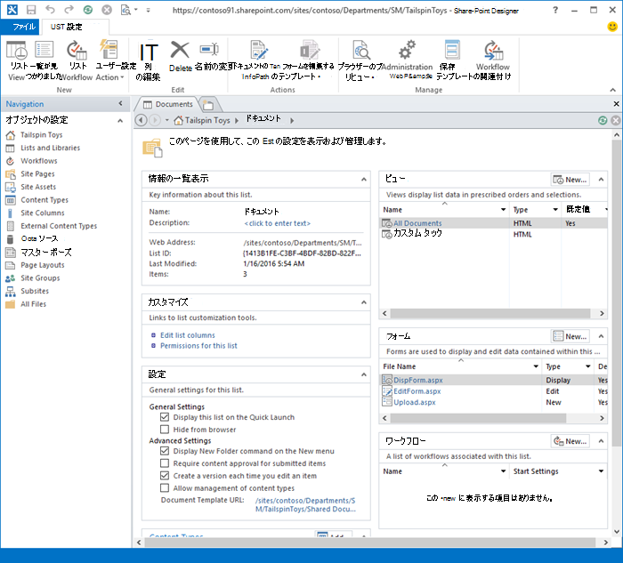Open DispForm.aspx file link
623x563 pixels.
(418, 380)
